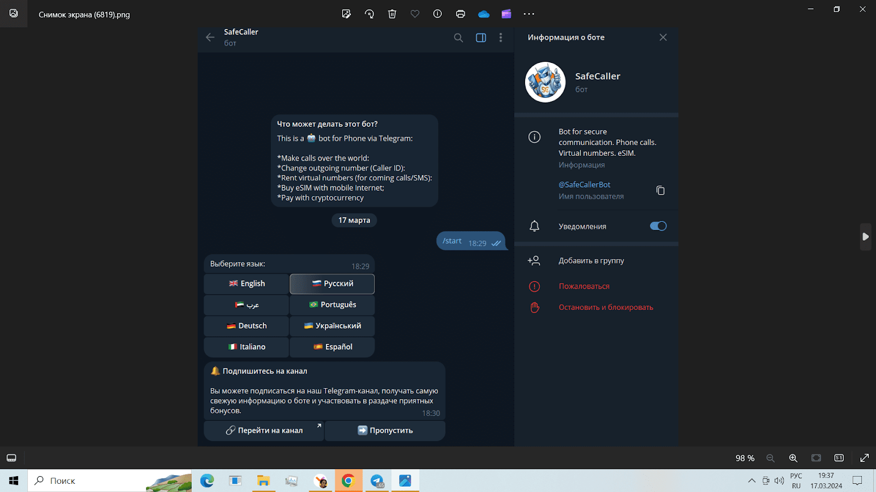Click the taskbar search field Поиск
Image resolution: width=876 pixels, height=492 pixels.
point(109,481)
